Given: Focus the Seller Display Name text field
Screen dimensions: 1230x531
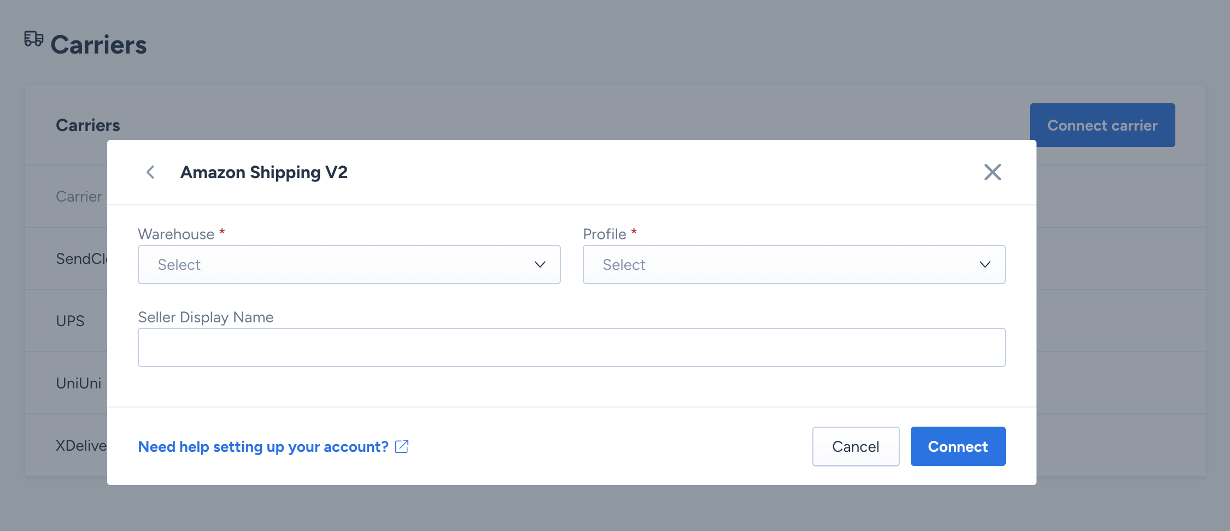Looking at the screenshot, I should [x=571, y=347].
